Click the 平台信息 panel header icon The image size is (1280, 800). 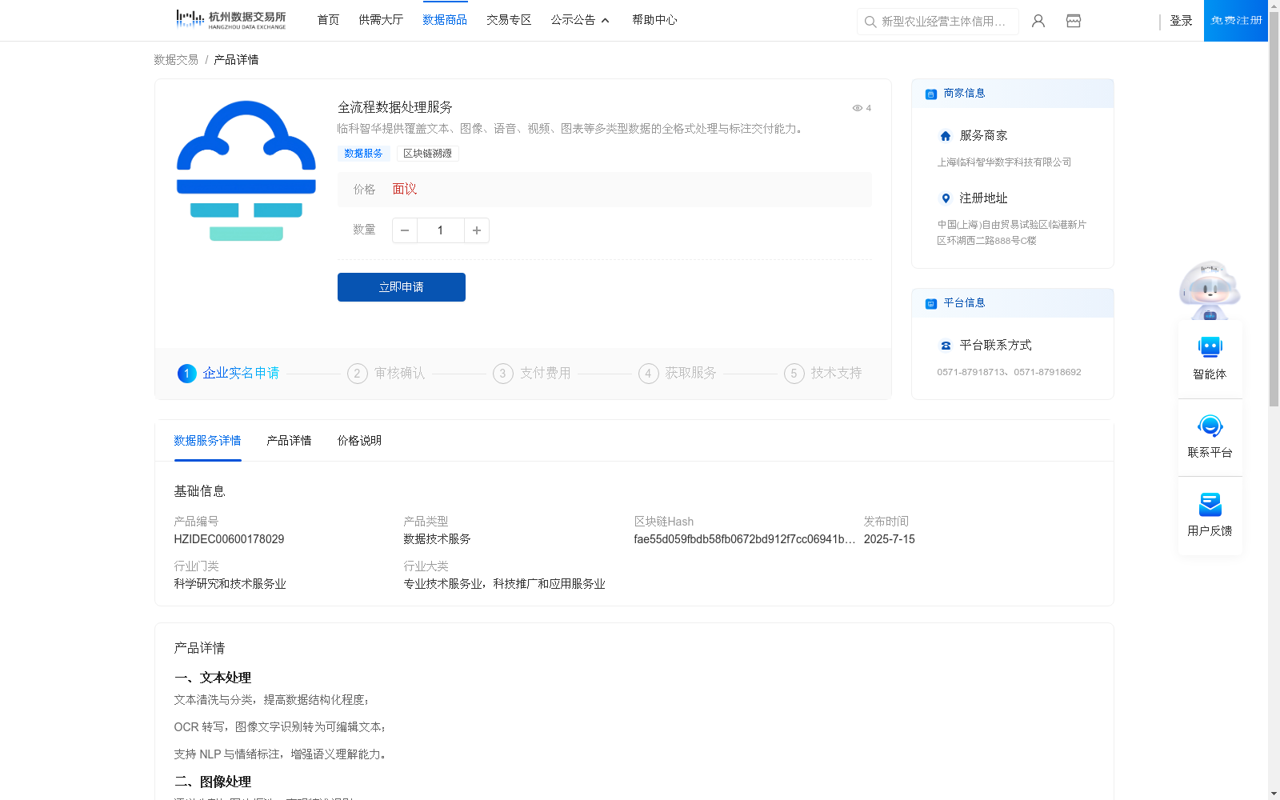point(930,303)
